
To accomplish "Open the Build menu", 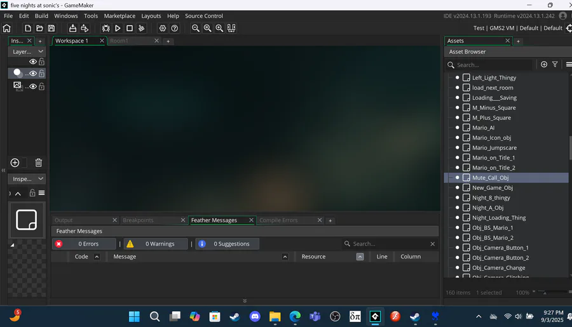I will tap(41, 16).
